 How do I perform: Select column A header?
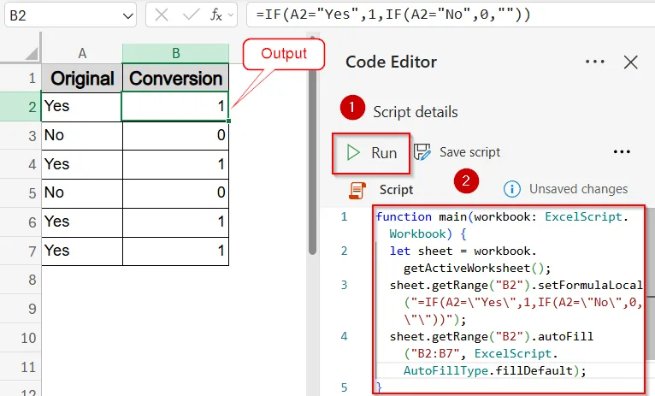pyautogui.click(x=82, y=54)
